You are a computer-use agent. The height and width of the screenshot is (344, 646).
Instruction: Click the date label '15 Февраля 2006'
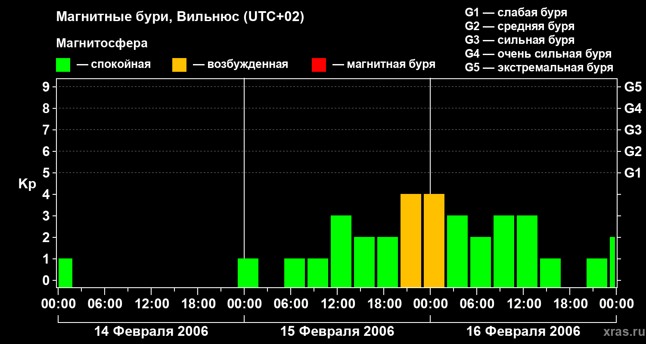coord(337,332)
